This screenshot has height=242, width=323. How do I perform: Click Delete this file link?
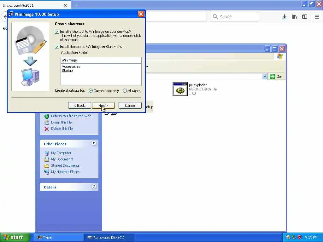[x=62, y=129]
